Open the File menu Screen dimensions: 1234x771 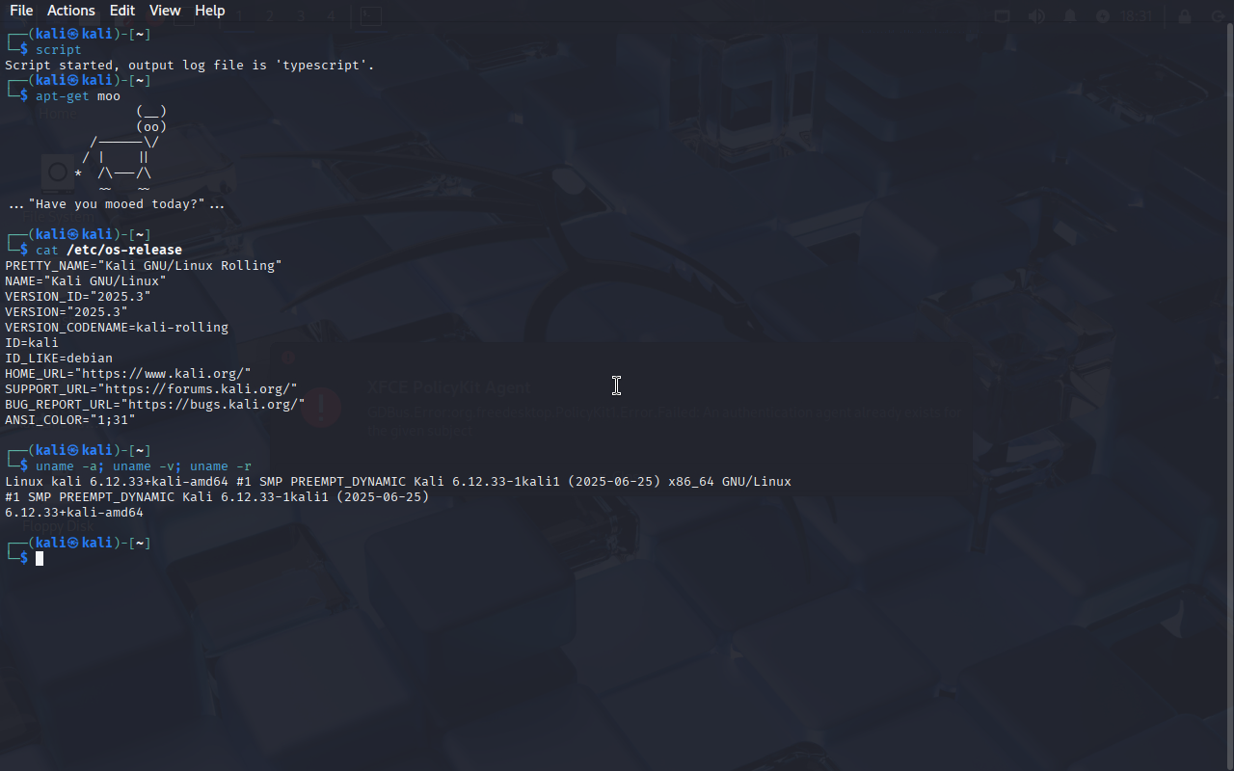coord(21,11)
